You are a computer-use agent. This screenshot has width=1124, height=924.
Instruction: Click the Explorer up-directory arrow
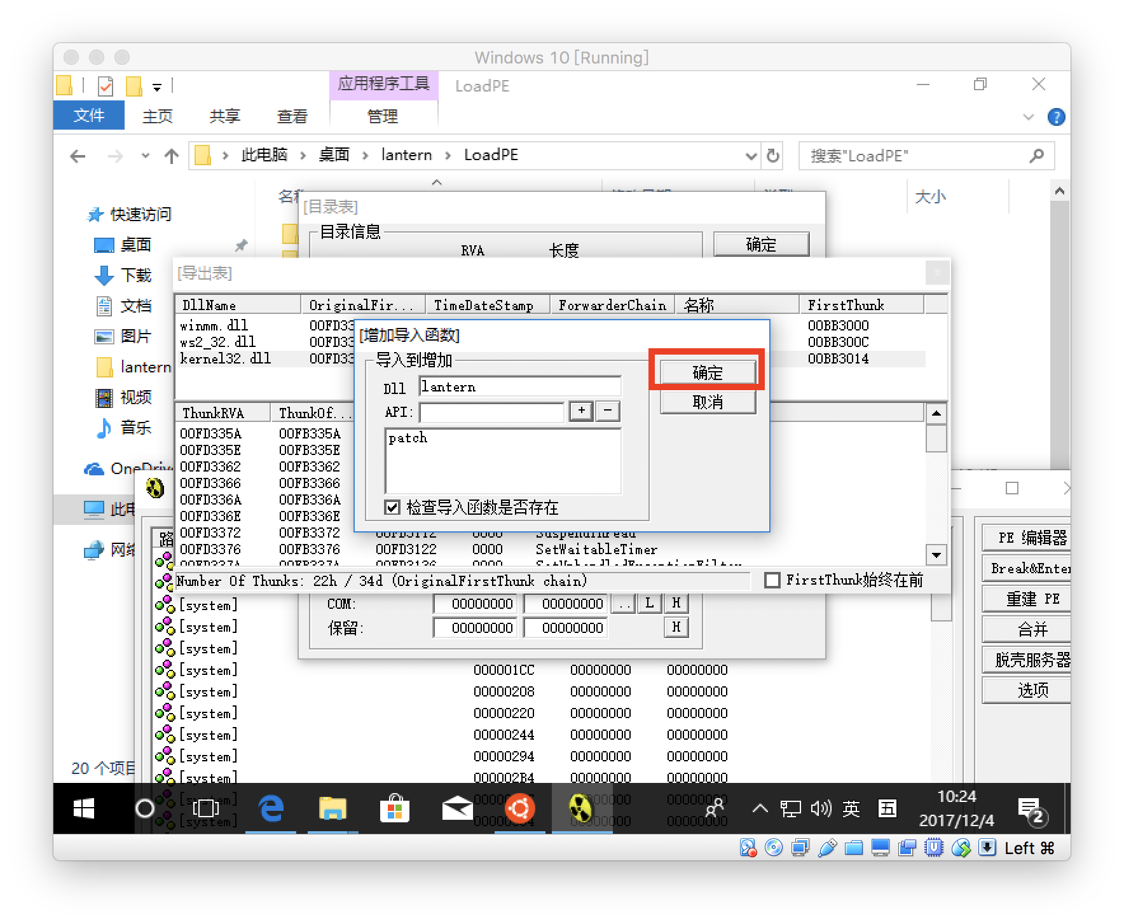pyautogui.click(x=171, y=156)
